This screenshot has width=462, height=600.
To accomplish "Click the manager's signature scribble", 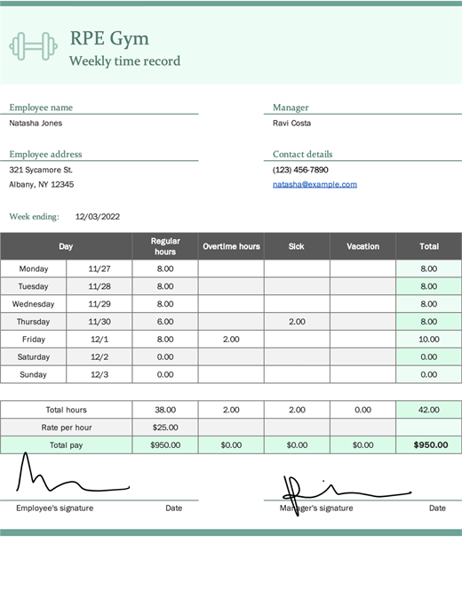I will coord(346,495).
